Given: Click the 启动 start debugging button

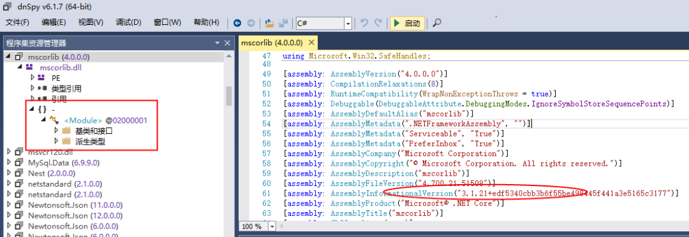Looking at the screenshot, I should pyautogui.click(x=407, y=24).
